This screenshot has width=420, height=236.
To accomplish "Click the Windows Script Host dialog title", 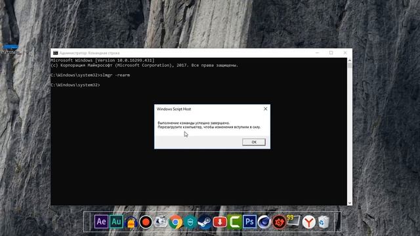I will (174, 109).
